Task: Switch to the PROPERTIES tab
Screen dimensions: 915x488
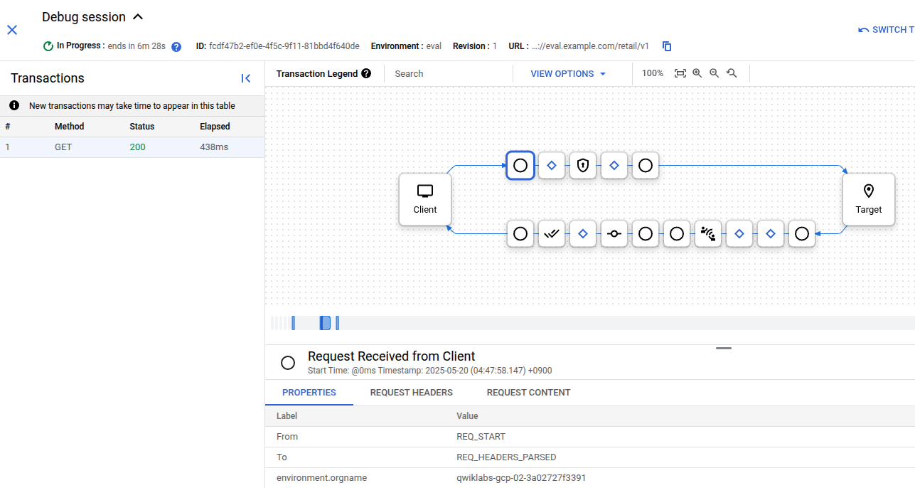Action: tap(309, 393)
